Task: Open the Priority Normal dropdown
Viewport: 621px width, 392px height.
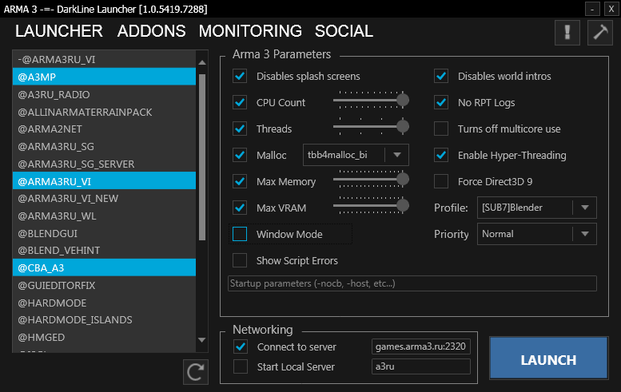Action: 536,234
